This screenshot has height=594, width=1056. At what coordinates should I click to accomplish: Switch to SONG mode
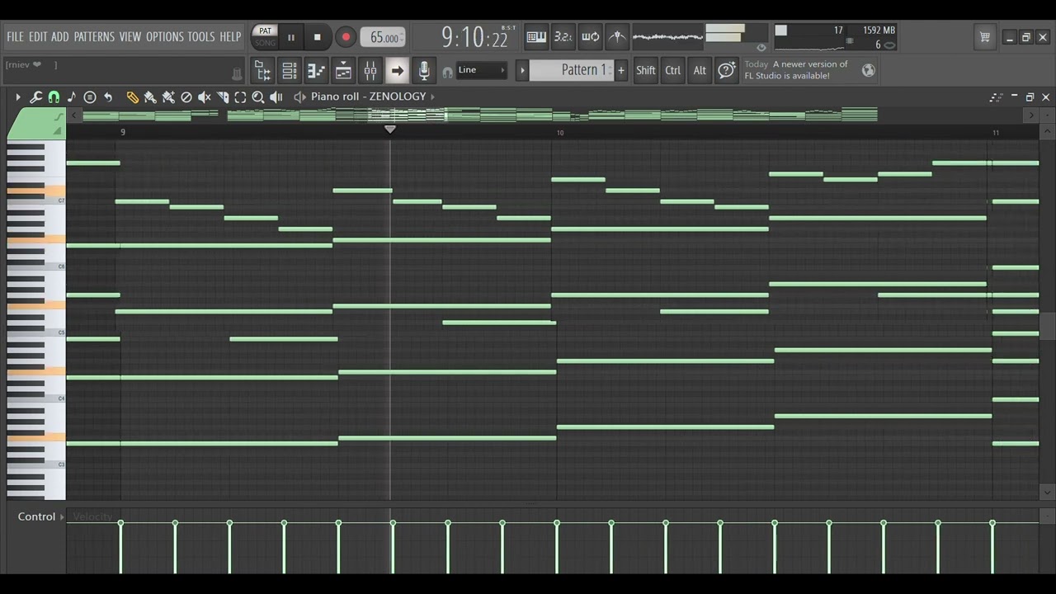point(265,43)
